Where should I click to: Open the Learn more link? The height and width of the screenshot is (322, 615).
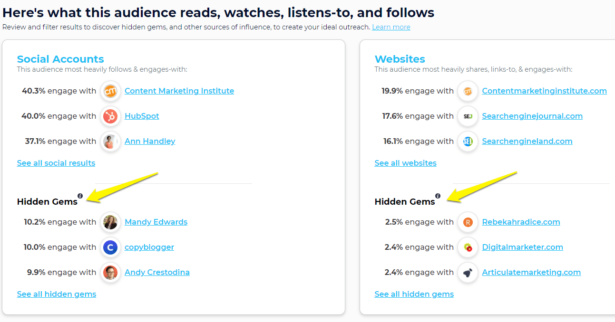point(391,27)
